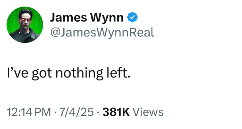242x129 pixels.
Task: Click the 7/4/25 post date
Action: (x=76, y=112)
